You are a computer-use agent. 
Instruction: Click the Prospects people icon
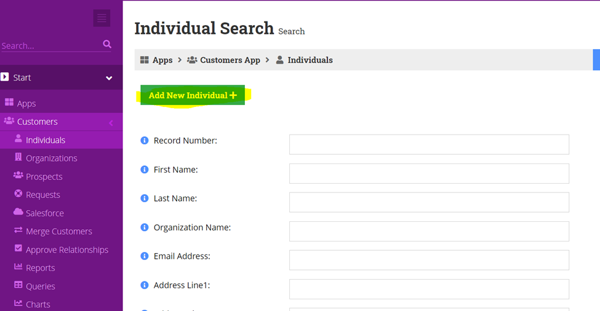[18, 175]
